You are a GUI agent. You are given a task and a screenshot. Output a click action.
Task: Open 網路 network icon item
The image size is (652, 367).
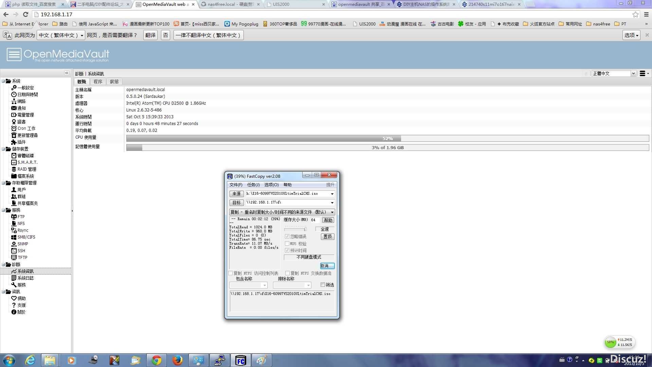point(18,101)
